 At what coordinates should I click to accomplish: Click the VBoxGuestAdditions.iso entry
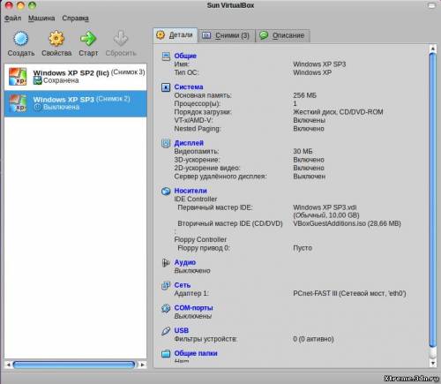coord(347,223)
